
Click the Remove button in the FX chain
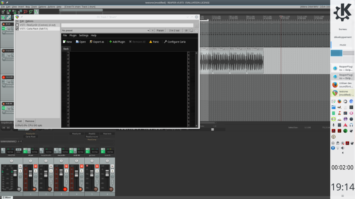point(30,121)
